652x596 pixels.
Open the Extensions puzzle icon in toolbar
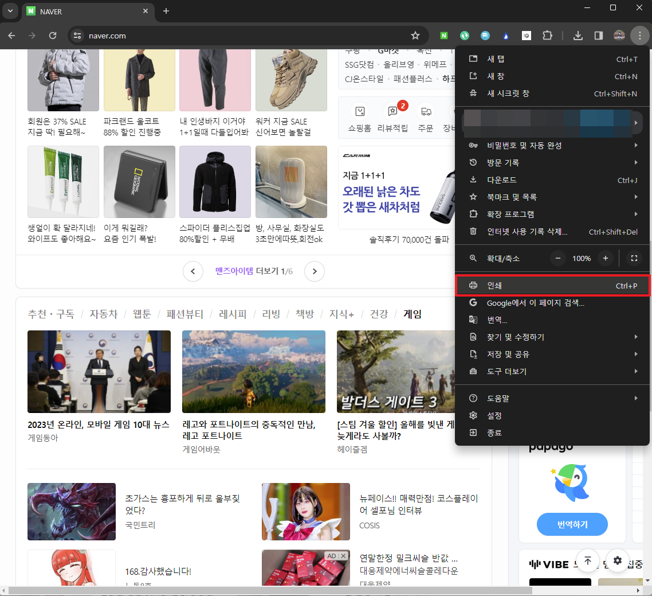coord(547,36)
